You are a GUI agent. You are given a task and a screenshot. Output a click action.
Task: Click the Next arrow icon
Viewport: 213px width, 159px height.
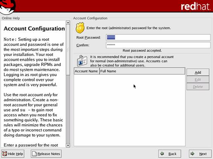[x=192, y=153]
